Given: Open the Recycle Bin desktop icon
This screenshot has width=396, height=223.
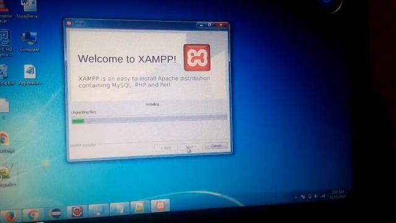Looking at the screenshot, I should (x=6, y=74).
